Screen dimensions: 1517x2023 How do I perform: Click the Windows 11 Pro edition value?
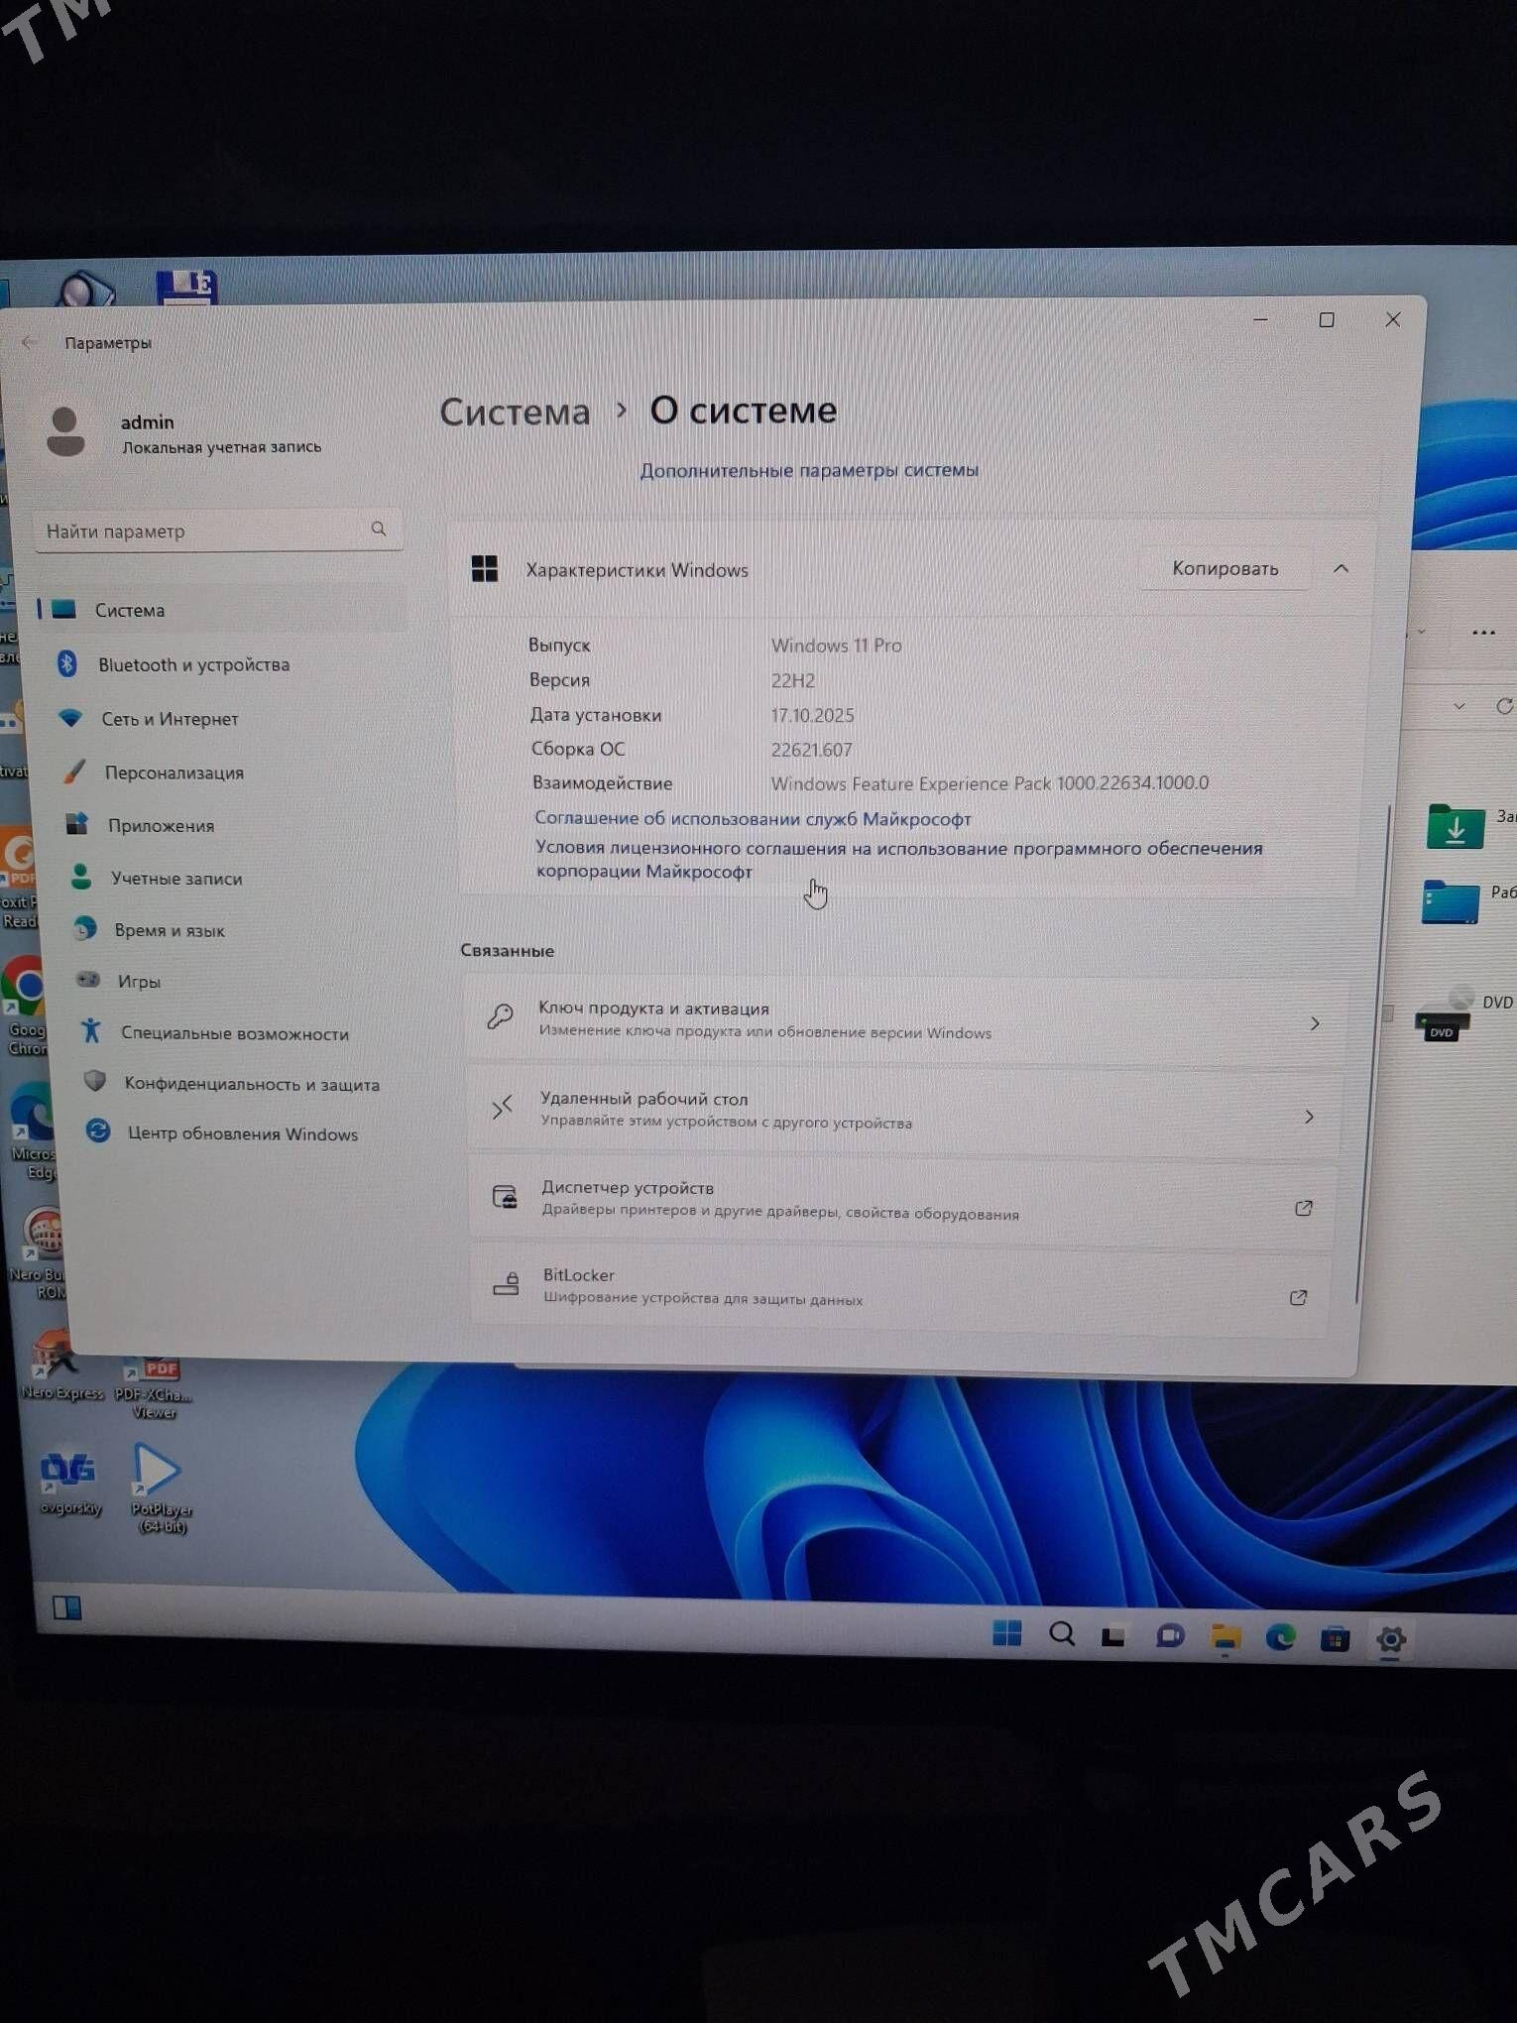pos(837,645)
